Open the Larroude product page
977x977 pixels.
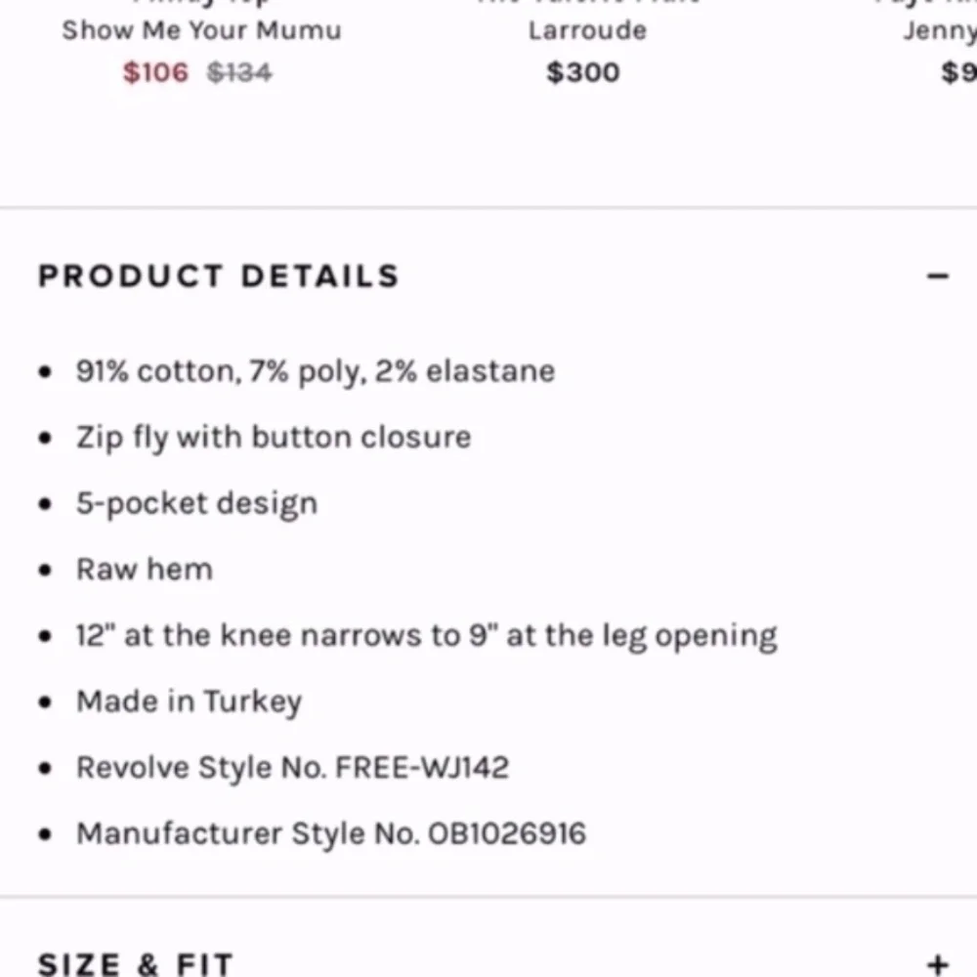(x=586, y=30)
